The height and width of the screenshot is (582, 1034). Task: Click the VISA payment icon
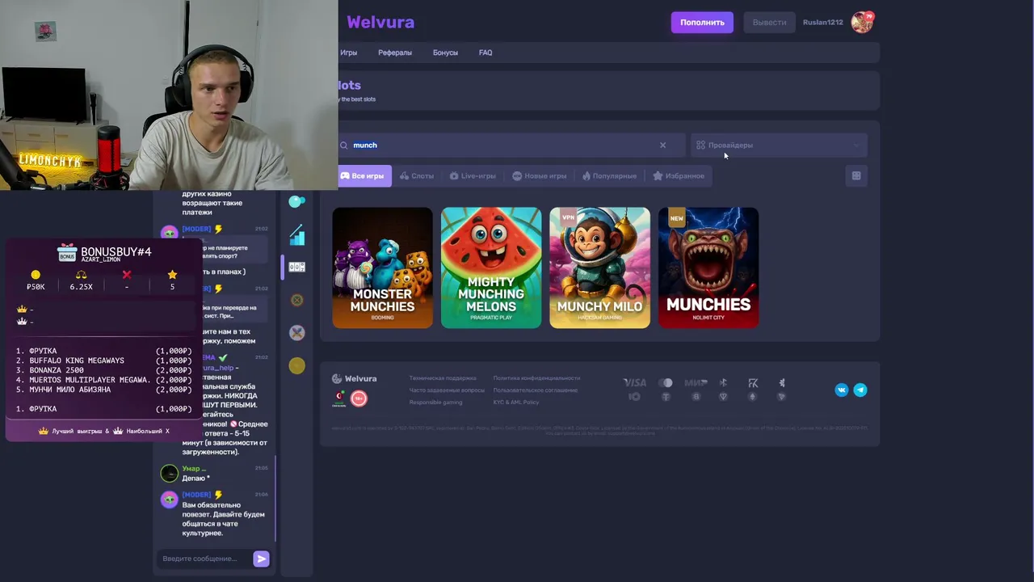tap(635, 383)
